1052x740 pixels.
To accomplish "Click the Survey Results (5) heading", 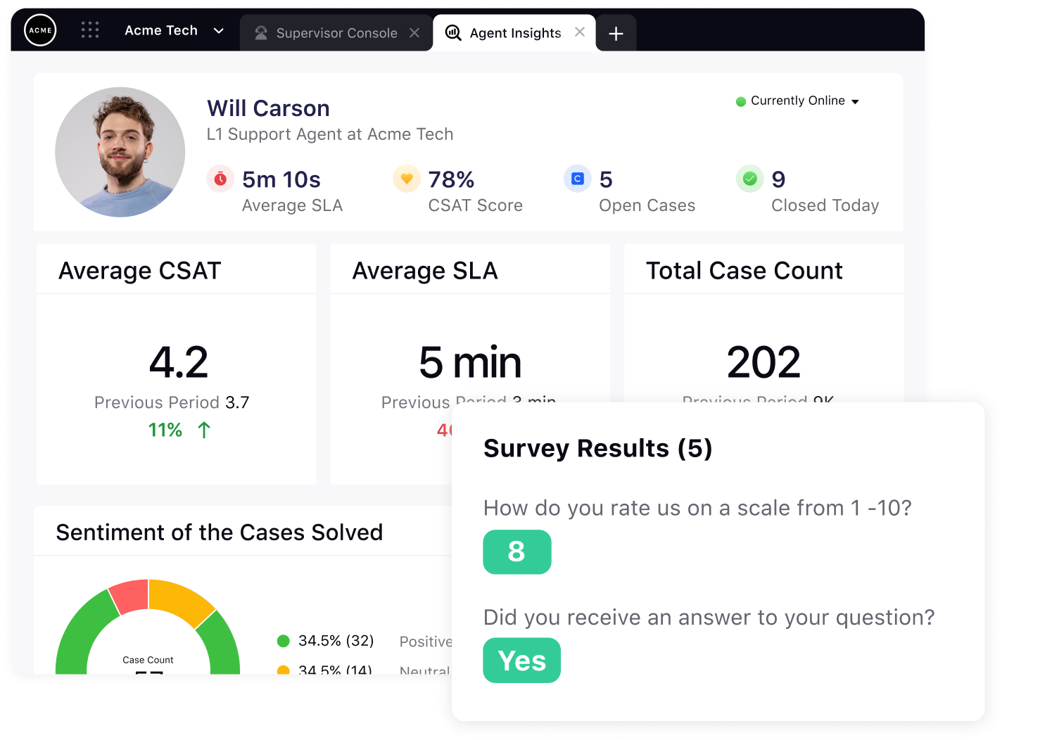I will 598,448.
